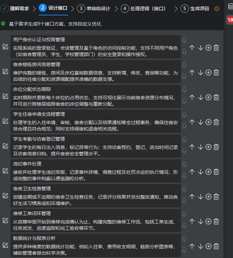Move 违纪事件处理 up
The width and height of the screenshot is (233, 258).
click(x=192, y=172)
